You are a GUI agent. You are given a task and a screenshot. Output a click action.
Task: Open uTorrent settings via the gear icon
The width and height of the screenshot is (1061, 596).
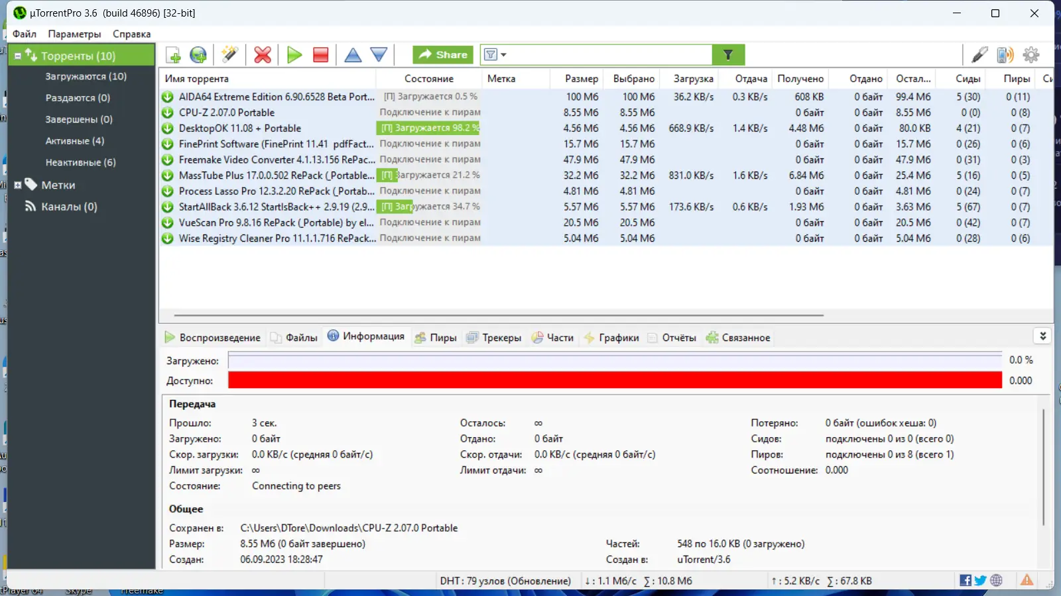tap(1030, 54)
